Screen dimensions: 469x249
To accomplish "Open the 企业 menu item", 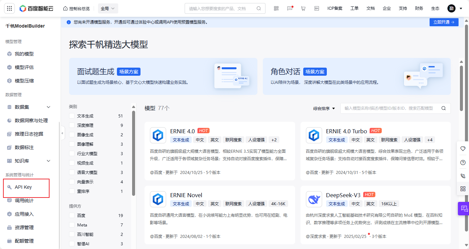I will (x=387, y=8).
